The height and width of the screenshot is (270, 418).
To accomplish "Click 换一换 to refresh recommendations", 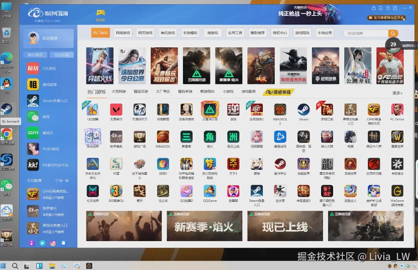I will tap(62, 181).
